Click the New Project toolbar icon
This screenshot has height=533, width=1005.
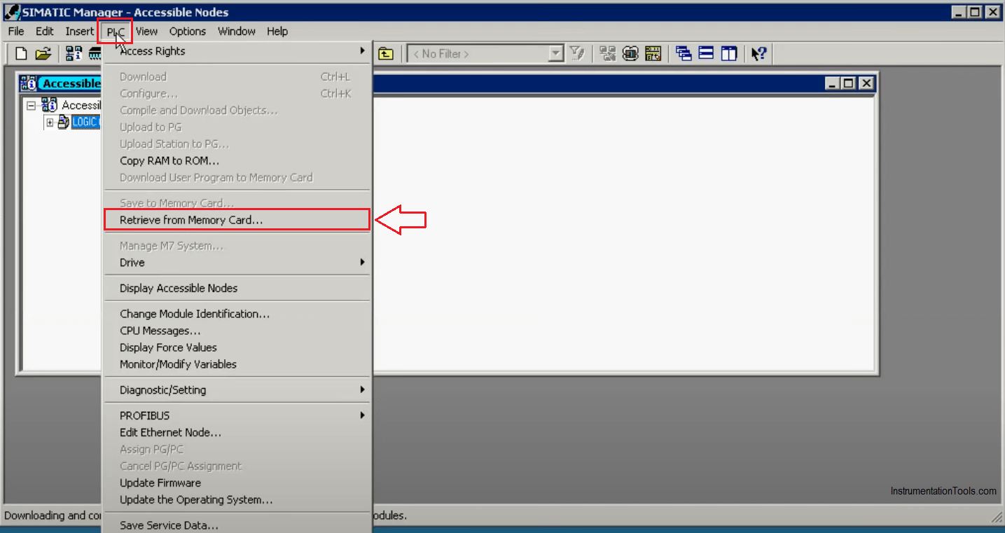click(x=22, y=54)
